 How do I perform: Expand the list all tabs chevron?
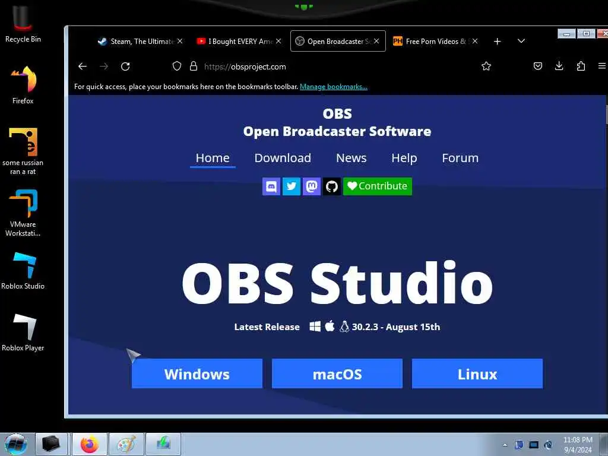[x=521, y=41]
